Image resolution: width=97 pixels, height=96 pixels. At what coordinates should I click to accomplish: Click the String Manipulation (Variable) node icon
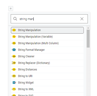[14, 37]
